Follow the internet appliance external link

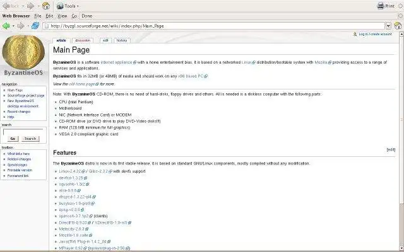coord(118,62)
